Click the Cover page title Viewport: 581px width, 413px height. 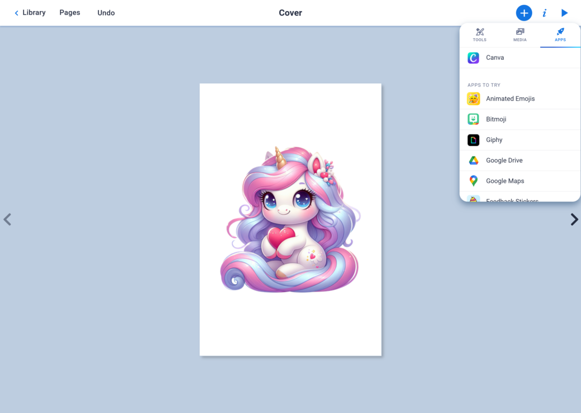tap(290, 13)
